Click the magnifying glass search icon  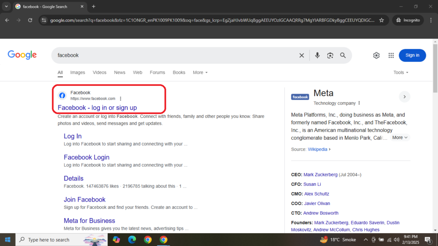(x=343, y=55)
